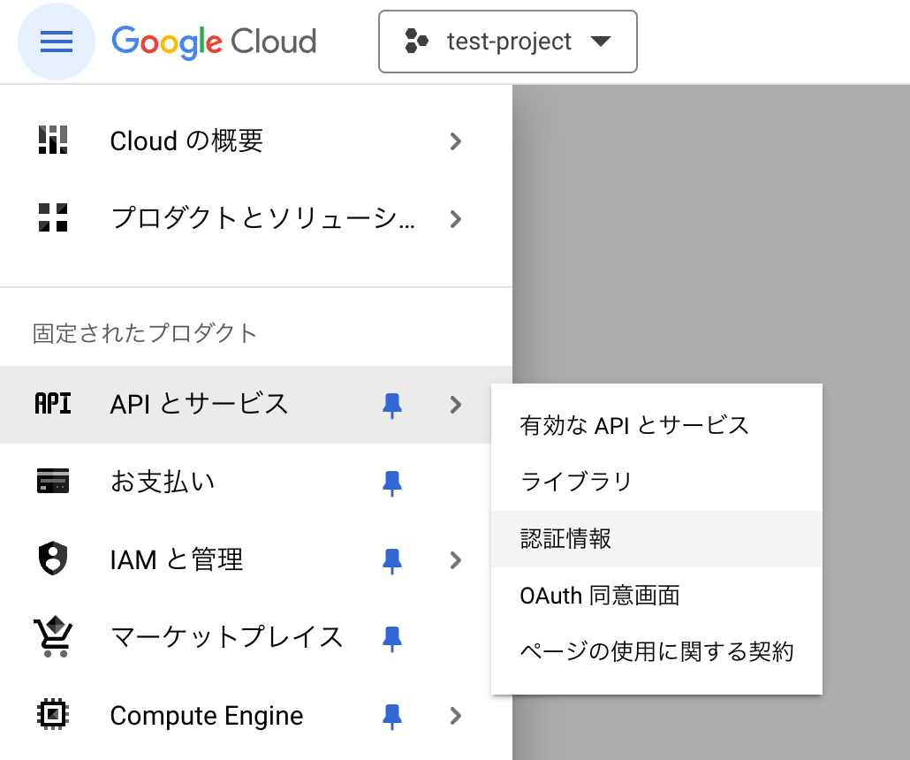Viewport: 910px width, 760px height.
Task: Click the Cloud overview dashboard icon
Action: coord(53,141)
